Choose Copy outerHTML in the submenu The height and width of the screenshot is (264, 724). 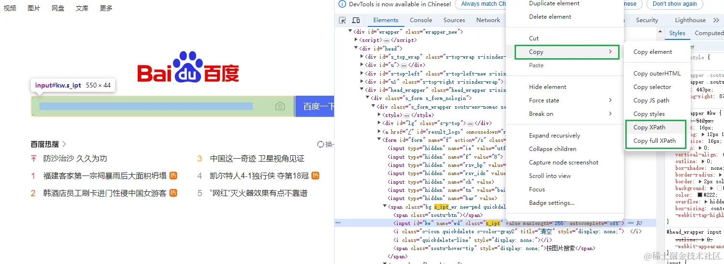pos(657,74)
